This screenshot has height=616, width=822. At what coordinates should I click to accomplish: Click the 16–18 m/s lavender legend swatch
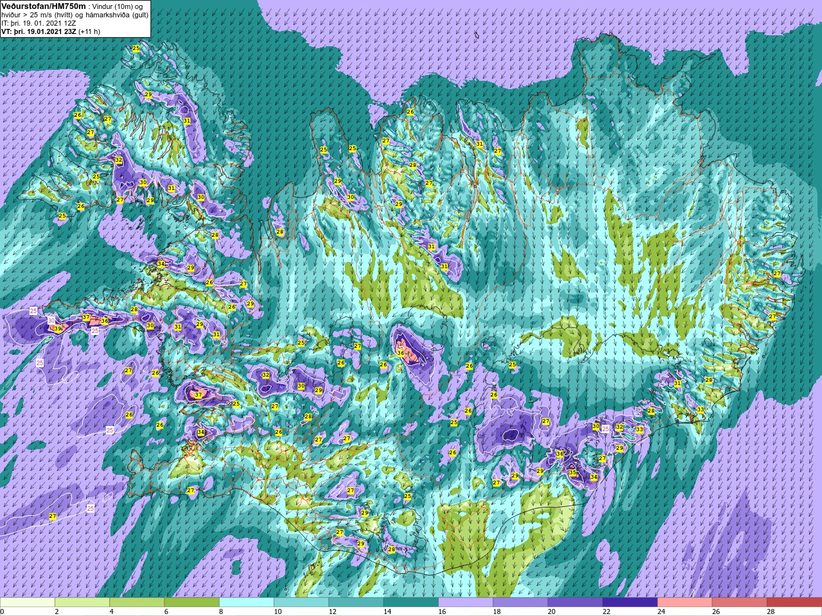pyautogui.click(x=466, y=603)
